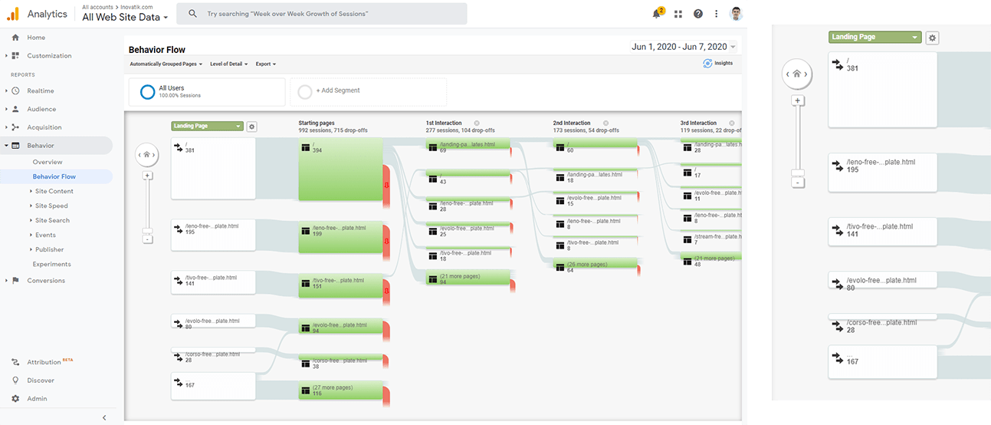Open the help question mark icon

click(x=697, y=14)
